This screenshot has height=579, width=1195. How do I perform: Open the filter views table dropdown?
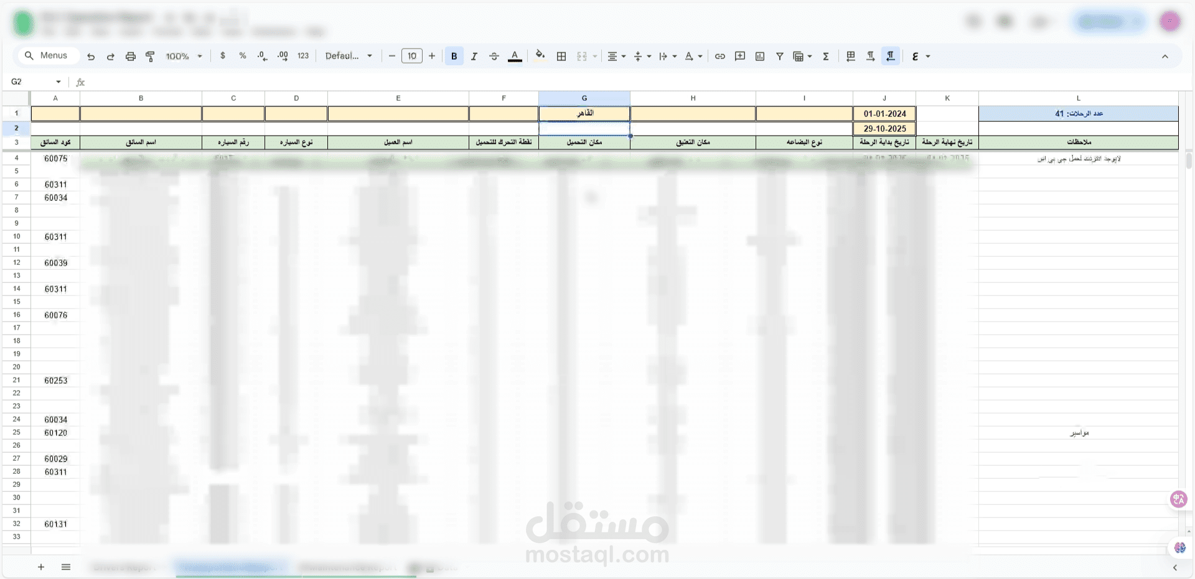tap(802, 57)
